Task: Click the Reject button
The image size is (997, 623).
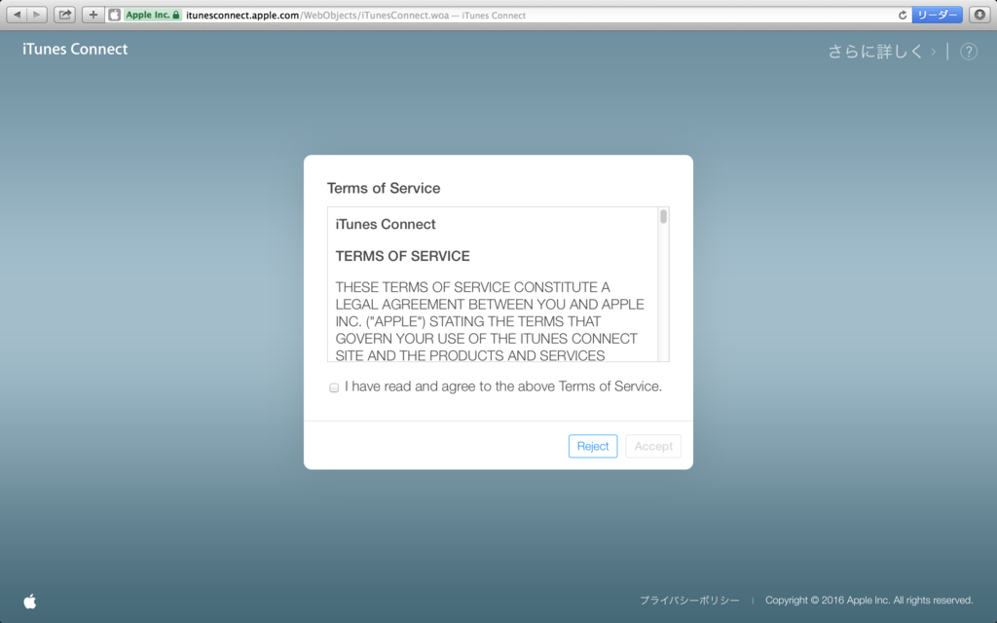Action: click(593, 446)
